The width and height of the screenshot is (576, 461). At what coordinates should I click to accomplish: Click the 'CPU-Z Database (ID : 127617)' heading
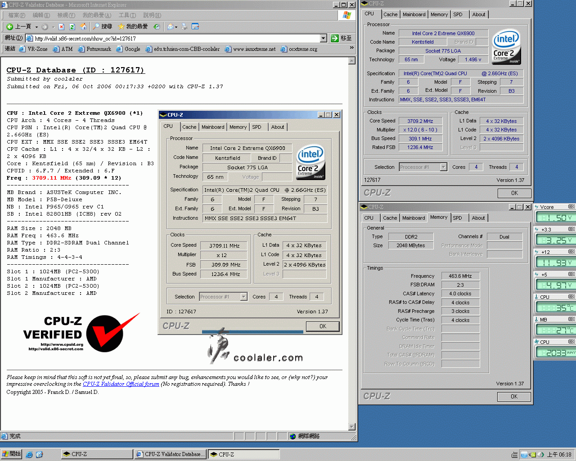pos(76,70)
